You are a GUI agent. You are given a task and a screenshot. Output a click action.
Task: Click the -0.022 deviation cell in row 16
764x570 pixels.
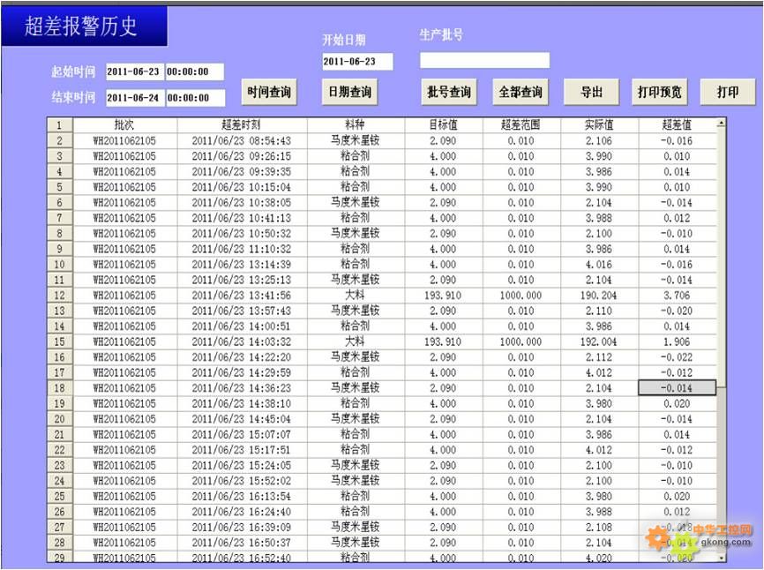click(677, 357)
